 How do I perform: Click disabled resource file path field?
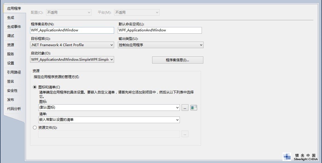click(109, 134)
